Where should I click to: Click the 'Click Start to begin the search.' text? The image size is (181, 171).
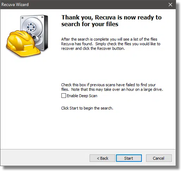[x=87, y=108]
